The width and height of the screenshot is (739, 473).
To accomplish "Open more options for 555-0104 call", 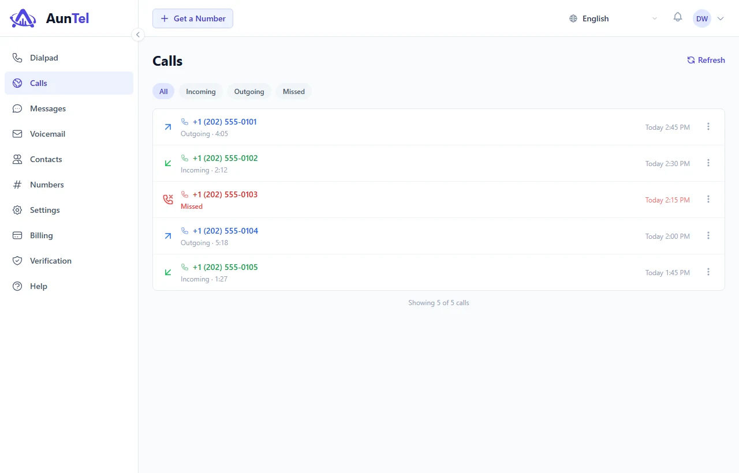I will coord(708,235).
